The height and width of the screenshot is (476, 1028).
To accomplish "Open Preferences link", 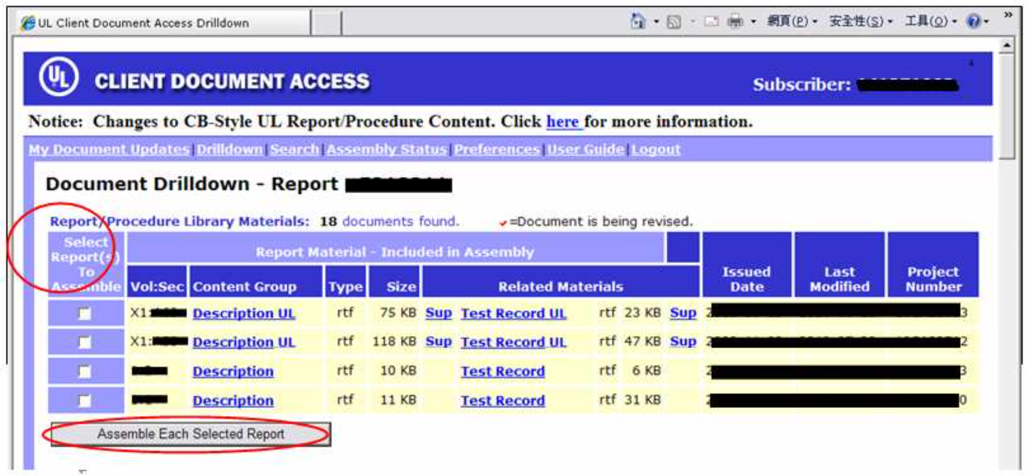I will pos(497,149).
